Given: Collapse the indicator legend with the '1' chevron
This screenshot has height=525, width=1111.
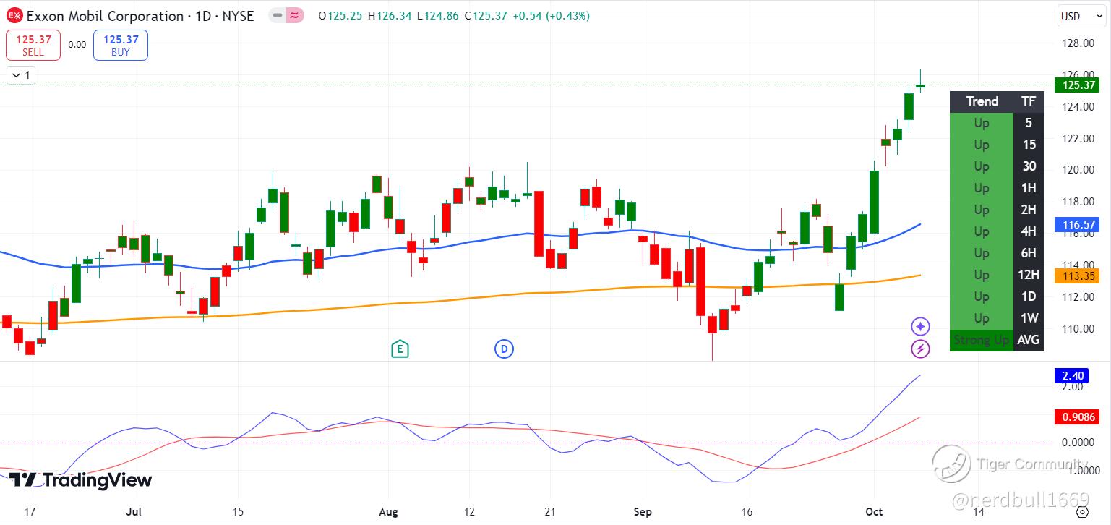Looking at the screenshot, I should coord(20,74).
